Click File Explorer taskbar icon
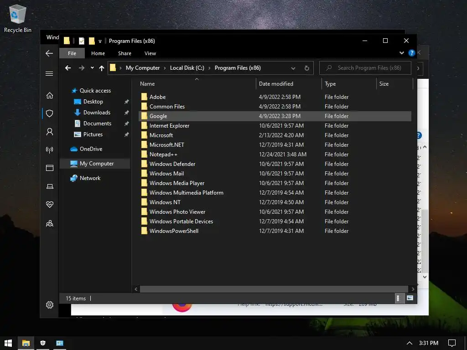The width and height of the screenshot is (467, 350). [26, 343]
